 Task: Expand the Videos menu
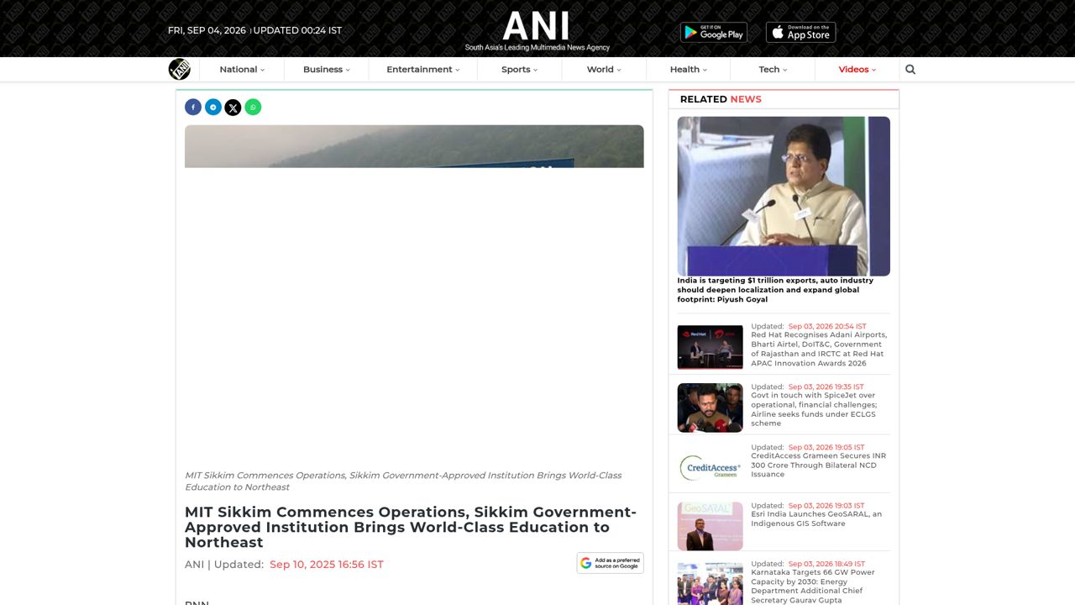click(x=857, y=70)
